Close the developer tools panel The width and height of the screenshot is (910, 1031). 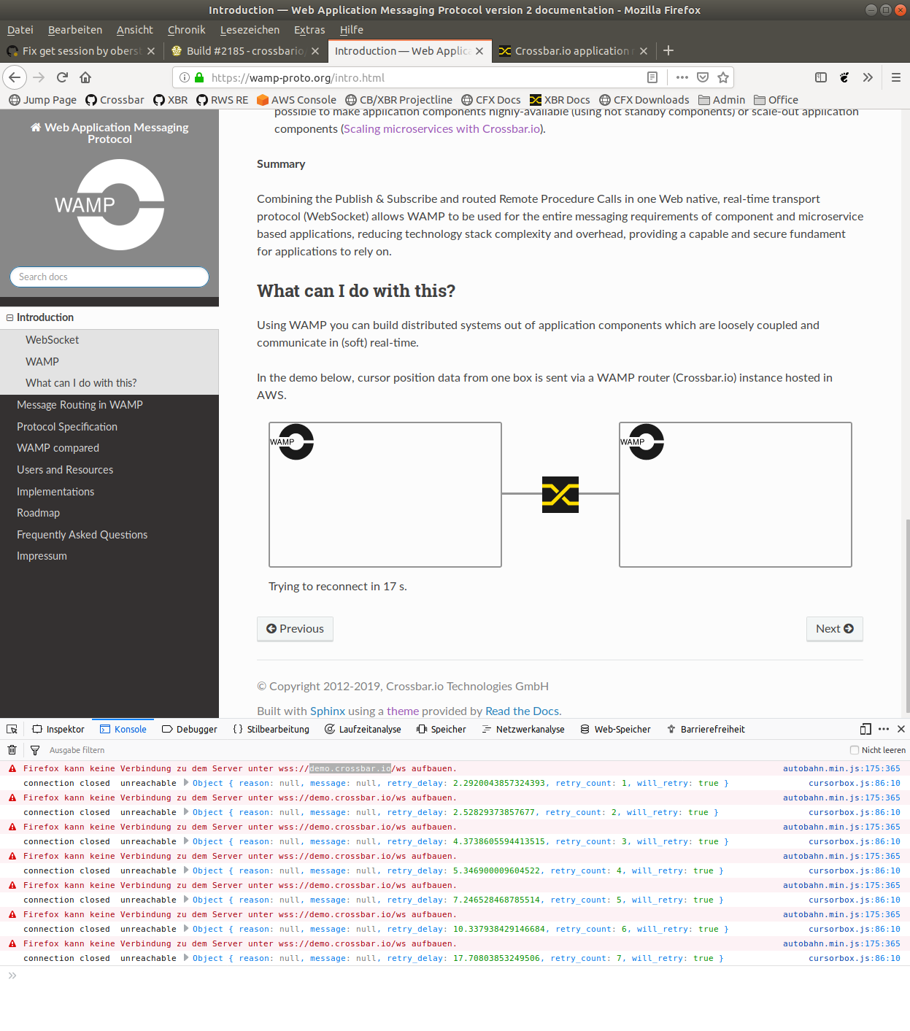[901, 729]
